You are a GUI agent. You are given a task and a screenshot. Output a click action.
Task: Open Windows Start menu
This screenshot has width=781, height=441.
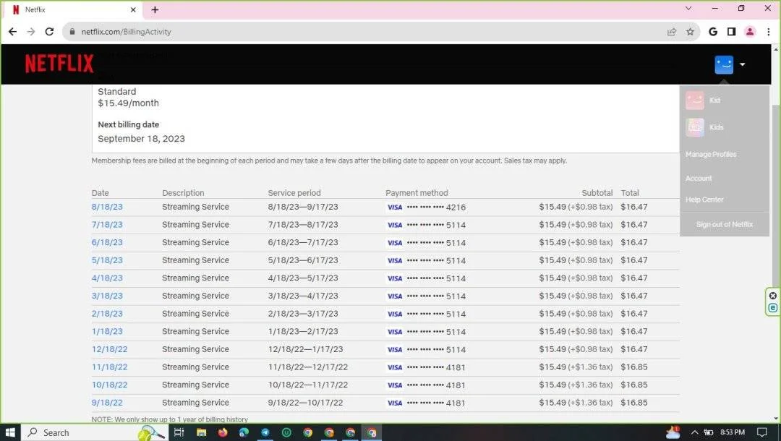[10, 432]
